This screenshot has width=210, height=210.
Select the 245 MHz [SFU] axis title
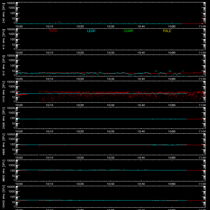3,13
